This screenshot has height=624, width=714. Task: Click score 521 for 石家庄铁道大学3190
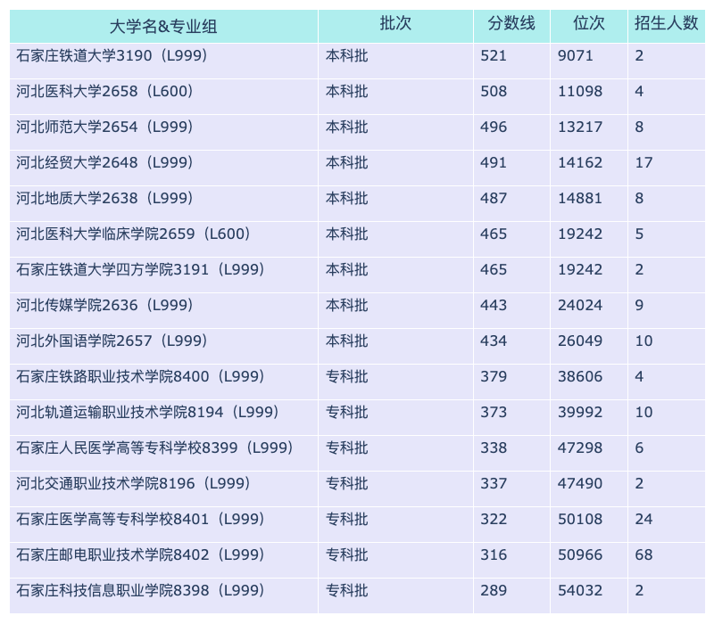click(x=494, y=55)
